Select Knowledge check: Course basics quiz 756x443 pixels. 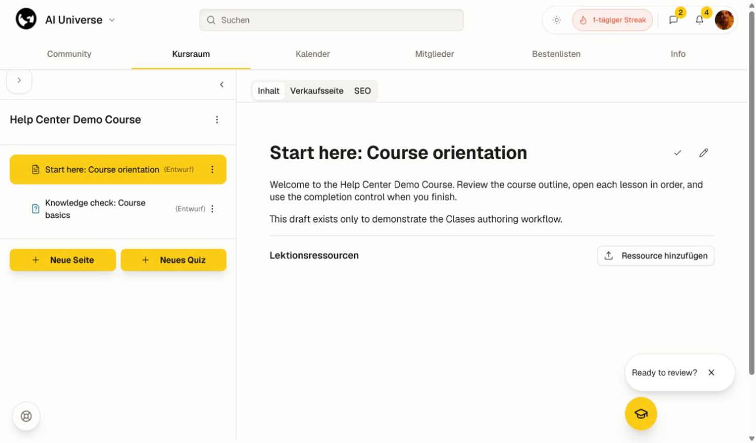118,209
